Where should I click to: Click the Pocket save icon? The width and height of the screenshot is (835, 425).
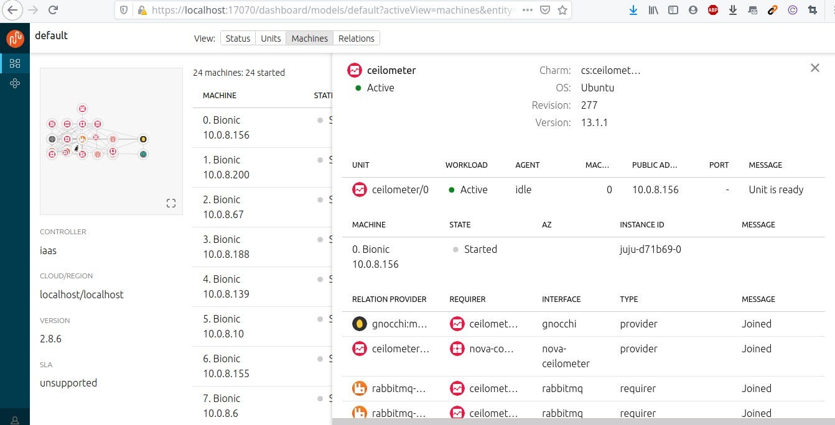[x=544, y=10]
